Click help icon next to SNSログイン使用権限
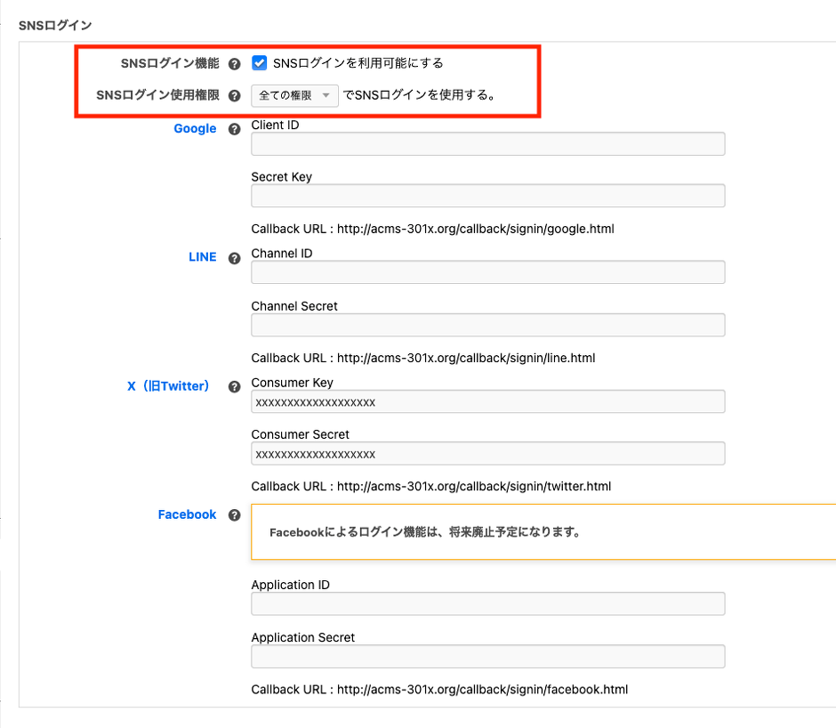Image resolution: width=836 pixels, height=728 pixels. click(x=235, y=95)
